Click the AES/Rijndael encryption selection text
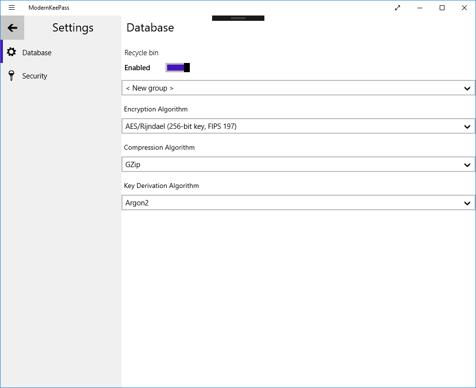Screen dimensions: 476x388 pos(181,127)
